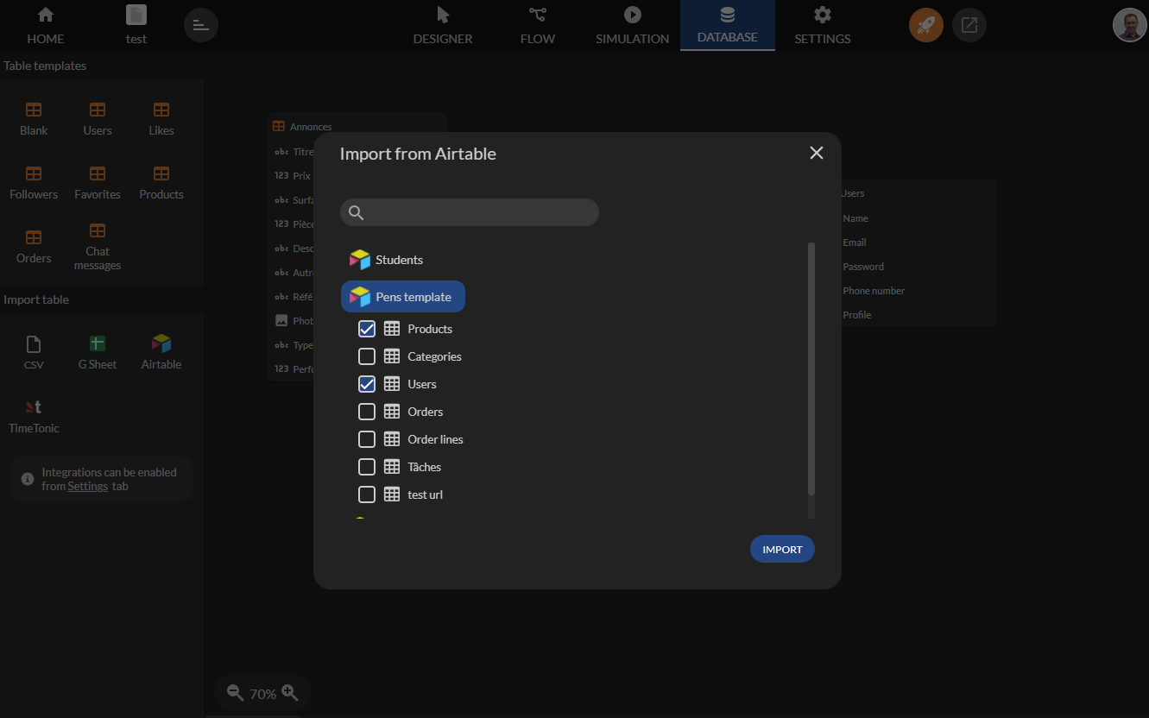
Task: Expand the Students Airtable base
Action: point(386,260)
